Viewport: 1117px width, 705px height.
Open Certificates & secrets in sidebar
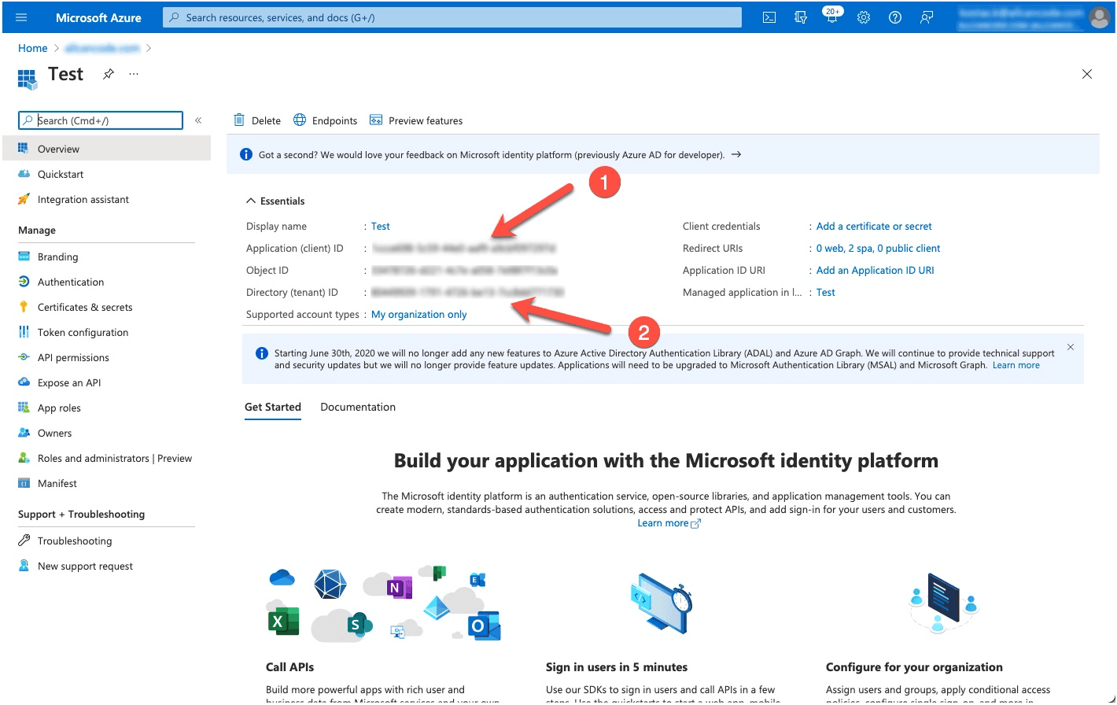pos(85,307)
